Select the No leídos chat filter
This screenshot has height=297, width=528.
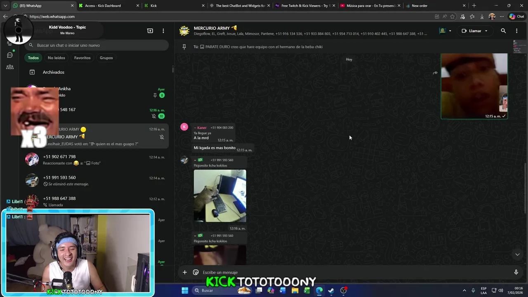(x=57, y=58)
